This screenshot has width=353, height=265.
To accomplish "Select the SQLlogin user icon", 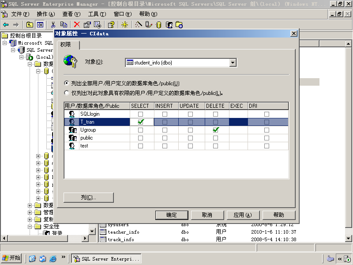I will [72, 114].
